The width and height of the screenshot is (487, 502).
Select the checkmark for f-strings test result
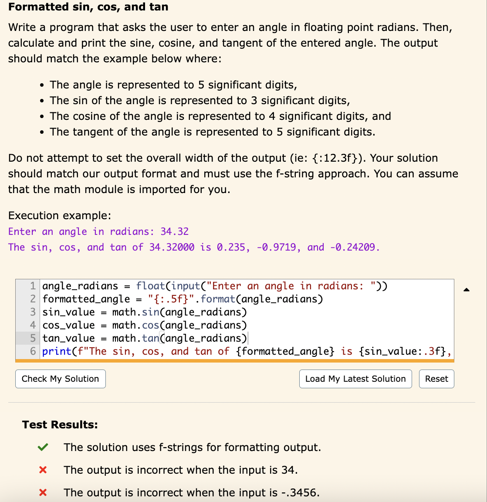(x=42, y=447)
